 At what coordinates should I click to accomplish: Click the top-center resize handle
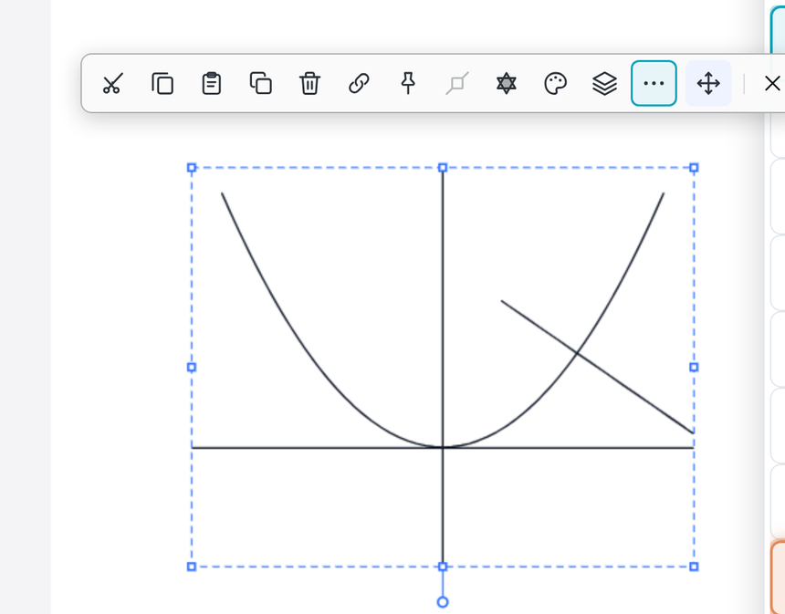(443, 168)
